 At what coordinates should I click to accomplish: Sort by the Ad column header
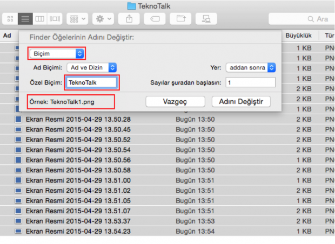[x=7, y=36]
